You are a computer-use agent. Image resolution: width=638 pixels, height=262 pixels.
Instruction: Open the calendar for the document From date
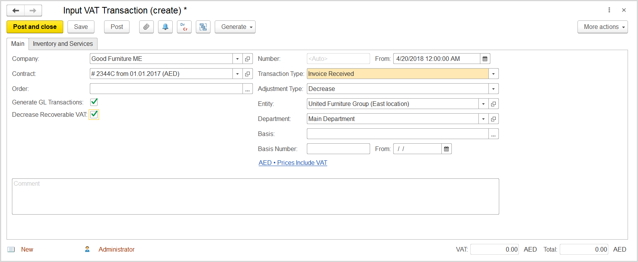coord(485,59)
